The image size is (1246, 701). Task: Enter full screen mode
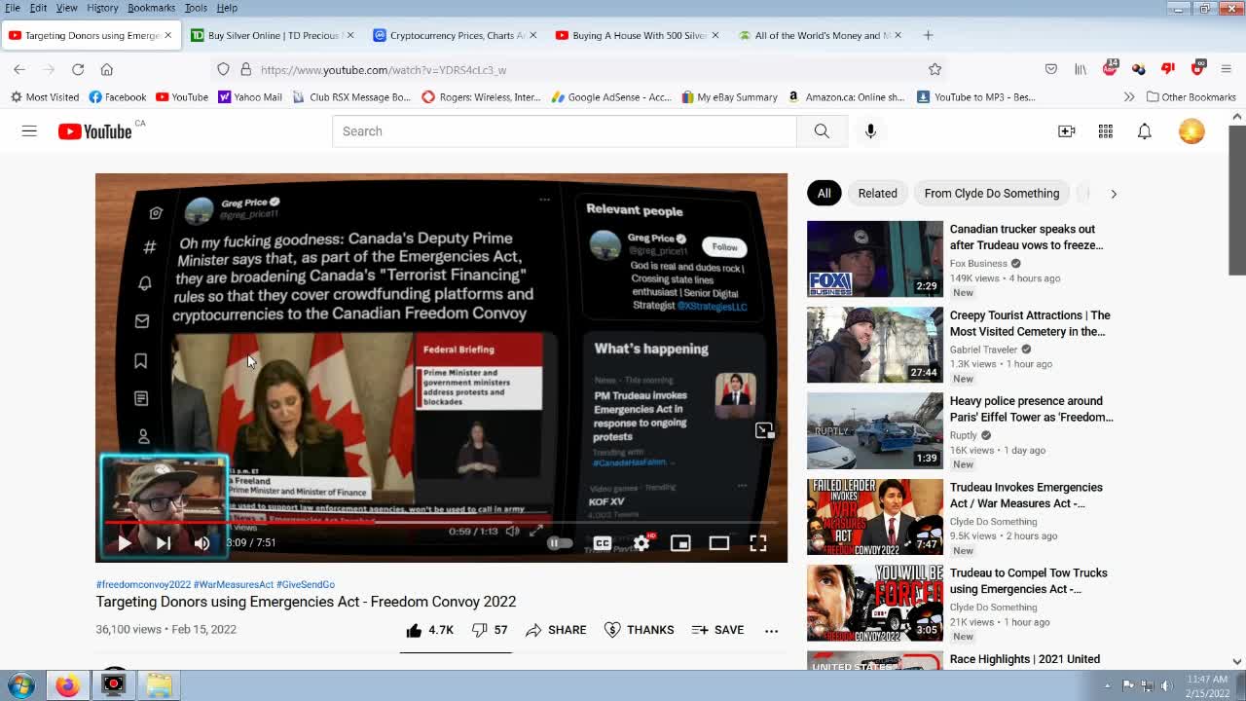pos(758,543)
